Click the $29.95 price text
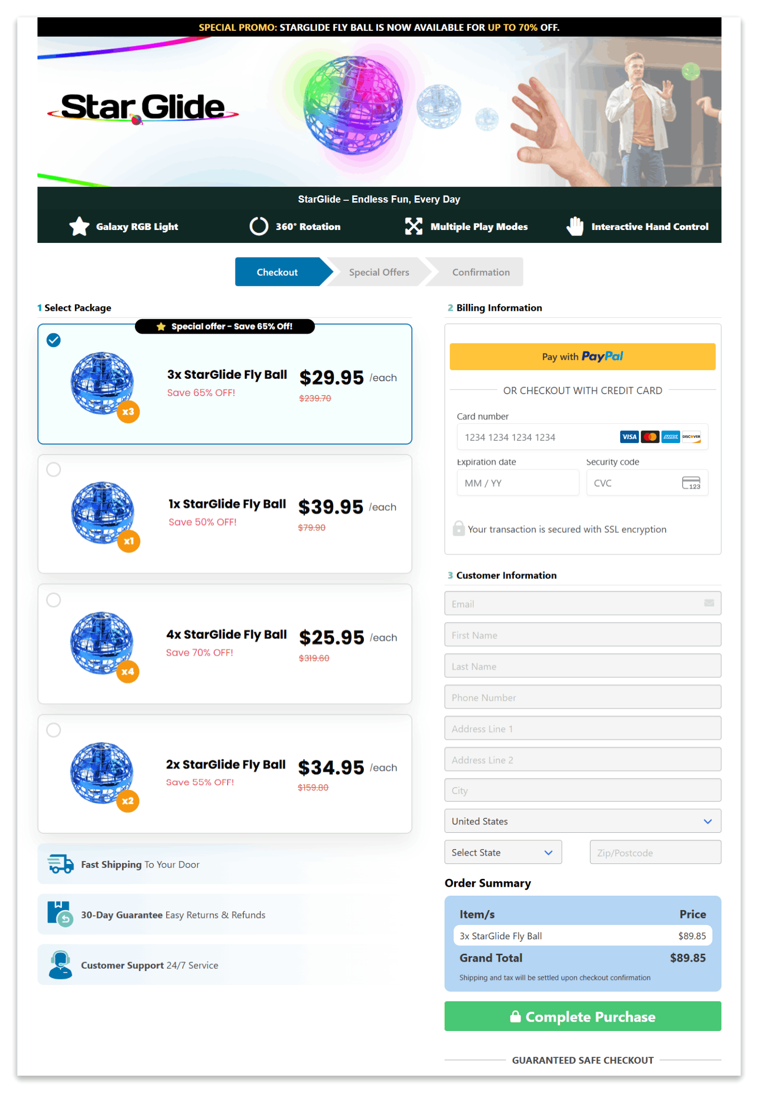The height and width of the screenshot is (1093, 758). point(332,377)
